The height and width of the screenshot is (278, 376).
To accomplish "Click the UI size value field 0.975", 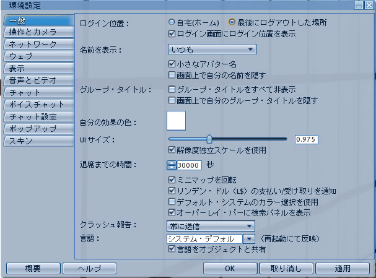I will coord(307,139).
